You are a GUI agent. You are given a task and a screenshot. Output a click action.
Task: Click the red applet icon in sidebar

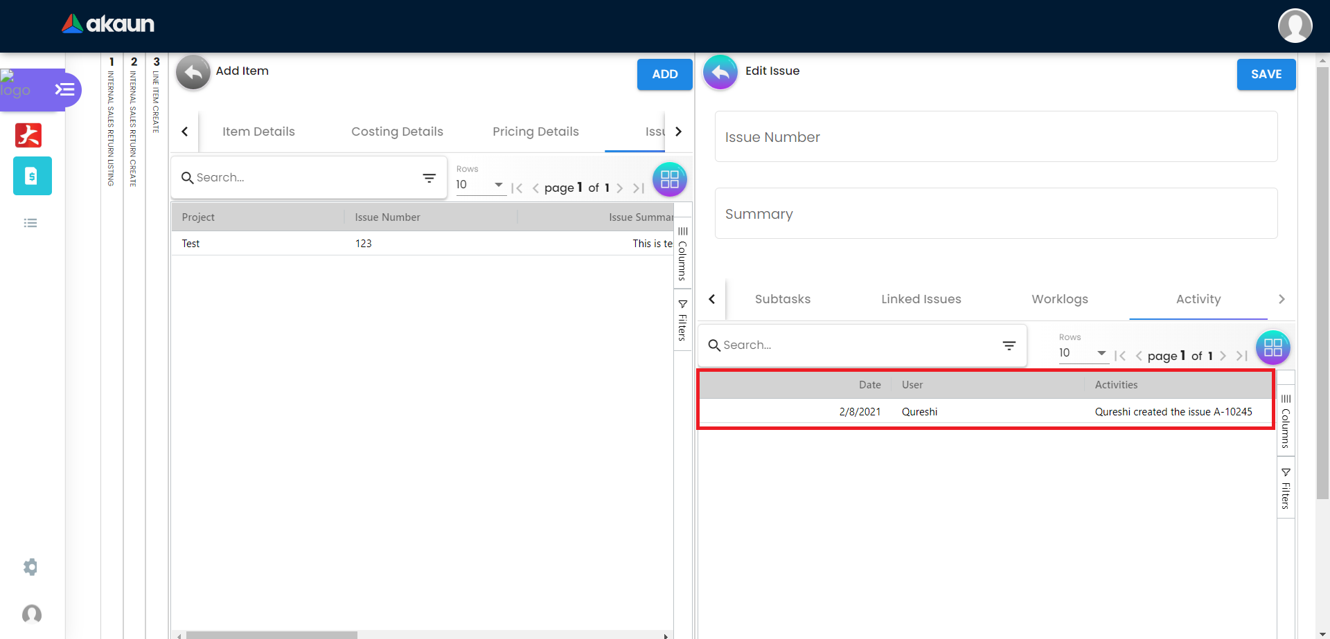pyautogui.click(x=28, y=135)
